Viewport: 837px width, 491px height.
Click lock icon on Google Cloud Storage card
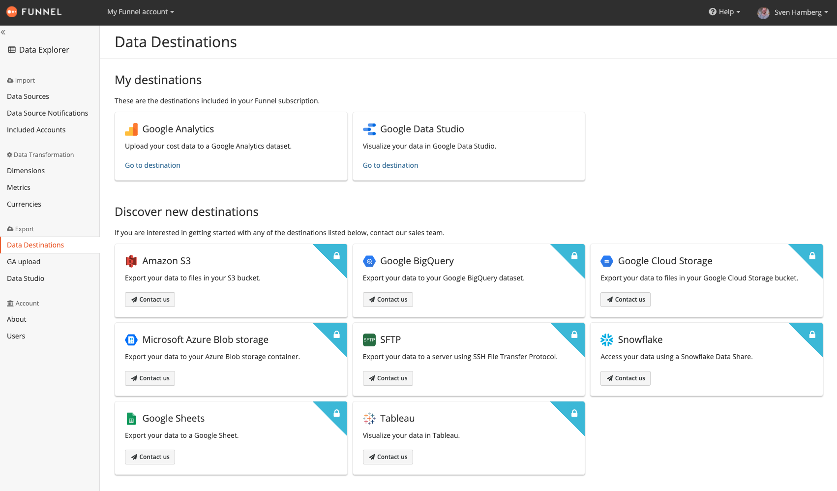[812, 256]
